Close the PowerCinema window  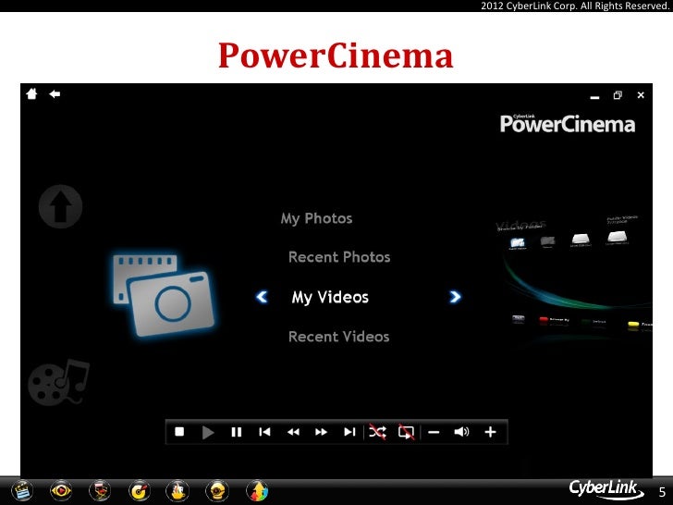click(641, 95)
